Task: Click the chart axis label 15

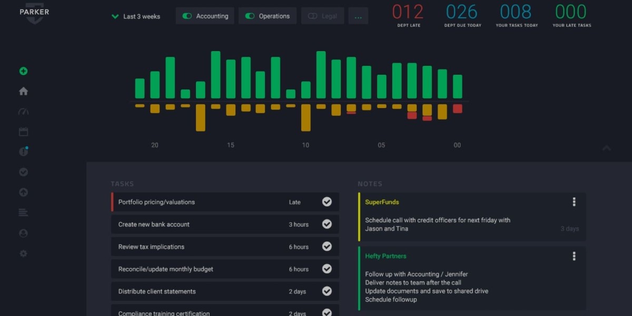Action: (x=231, y=145)
